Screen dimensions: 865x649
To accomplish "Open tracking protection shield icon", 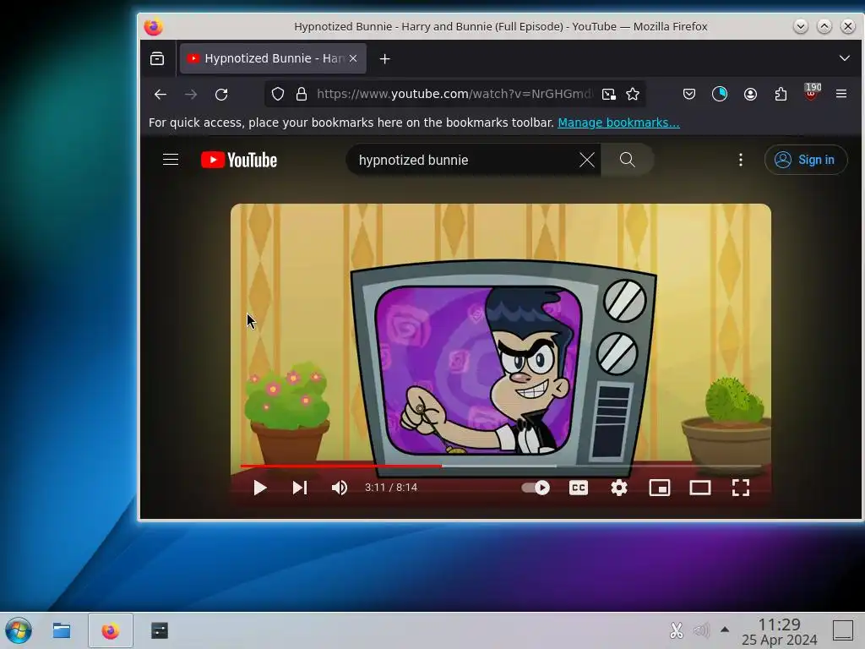I will pyautogui.click(x=277, y=95).
